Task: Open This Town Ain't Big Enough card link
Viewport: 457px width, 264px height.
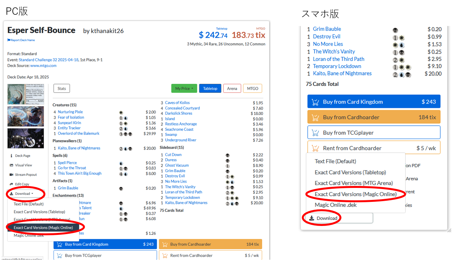Action: [x=80, y=173]
